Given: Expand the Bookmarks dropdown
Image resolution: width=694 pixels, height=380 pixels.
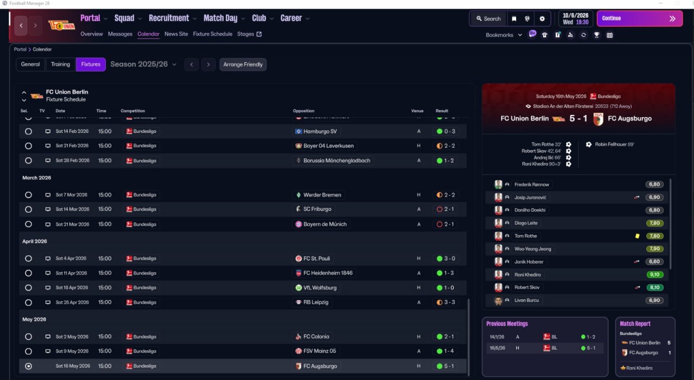Looking at the screenshot, I should 504,35.
